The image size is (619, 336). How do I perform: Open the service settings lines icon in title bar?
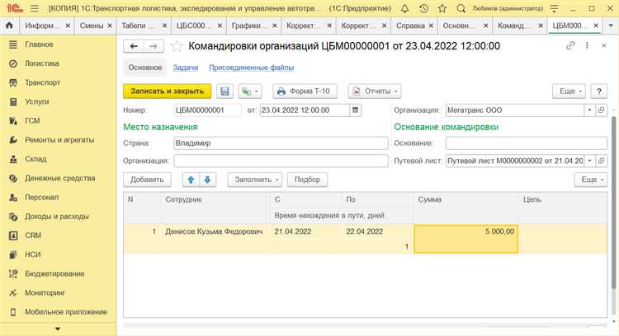pyautogui.click(x=555, y=8)
